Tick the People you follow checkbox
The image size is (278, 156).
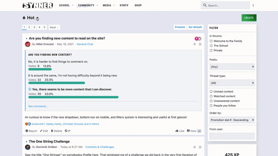(x=211, y=106)
